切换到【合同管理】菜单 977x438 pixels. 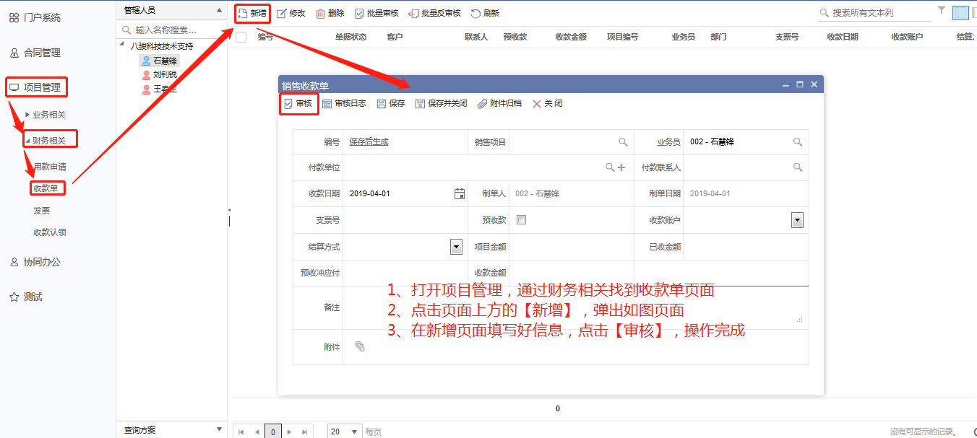click(x=43, y=52)
